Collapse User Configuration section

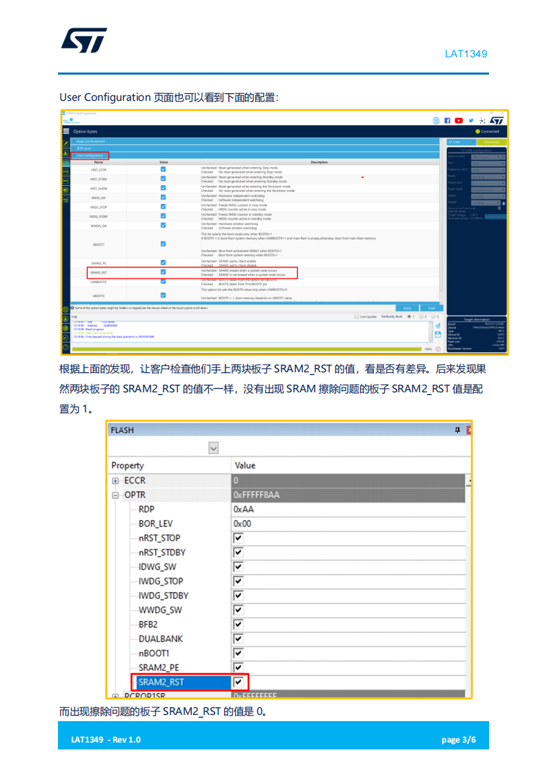point(256,155)
